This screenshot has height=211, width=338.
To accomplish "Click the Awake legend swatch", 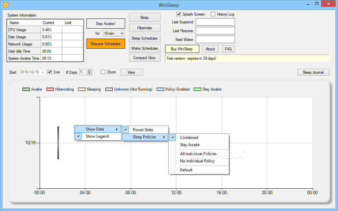I will click(x=26, y=89).
